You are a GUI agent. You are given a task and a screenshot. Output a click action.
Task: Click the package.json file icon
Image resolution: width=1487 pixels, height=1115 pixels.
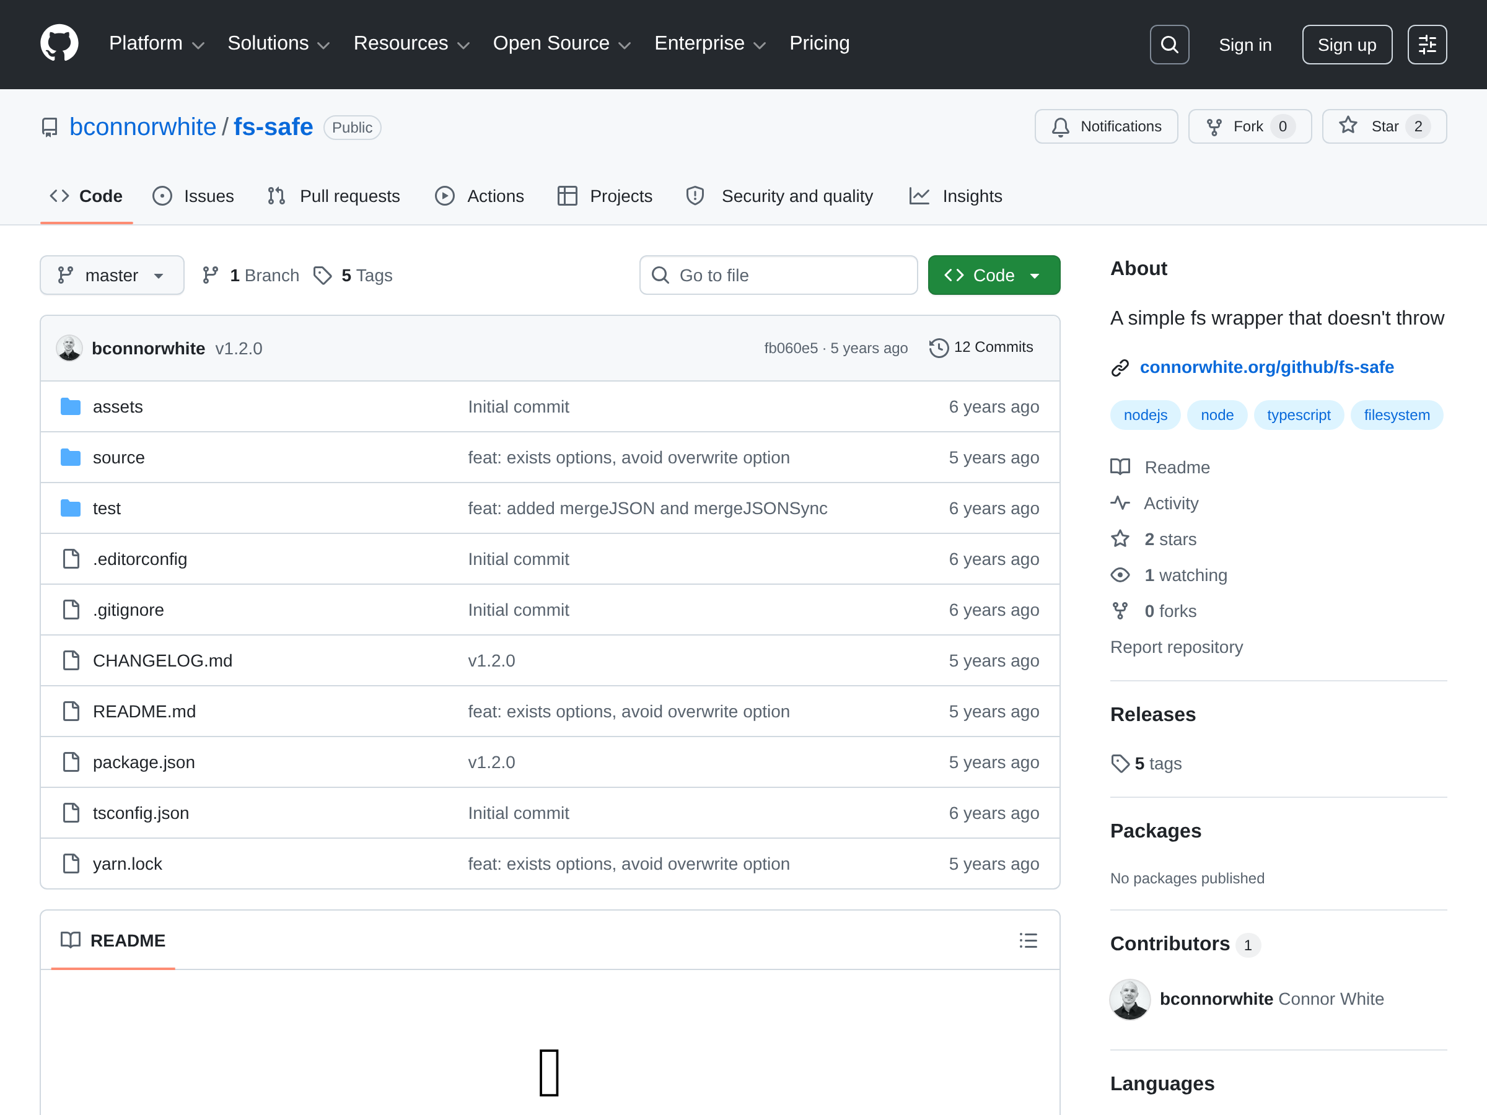coord(71,762)
